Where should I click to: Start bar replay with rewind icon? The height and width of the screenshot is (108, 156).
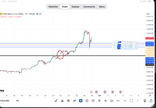tap(106, 101)
